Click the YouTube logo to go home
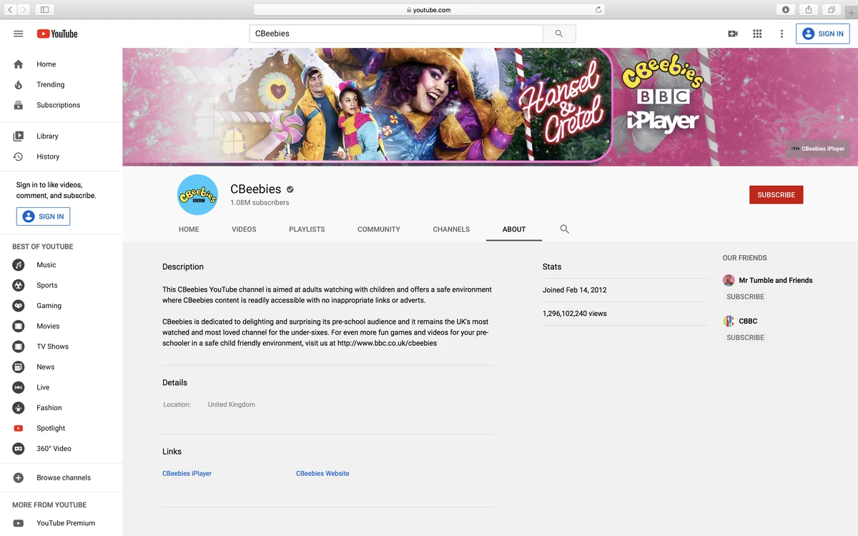 [x=56, y=34]
